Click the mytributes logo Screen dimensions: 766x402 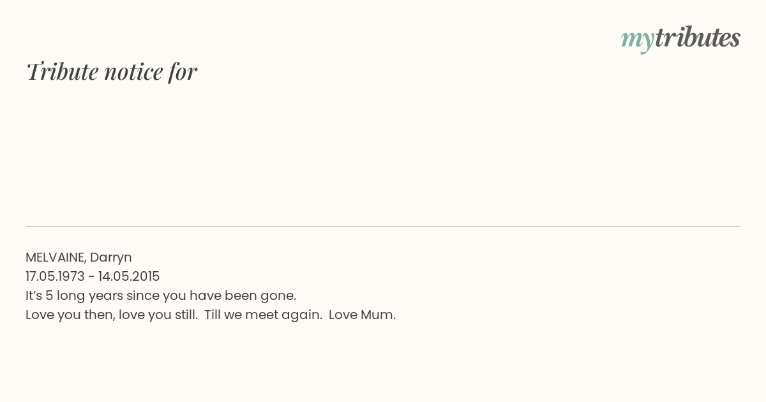coord(680,38)
